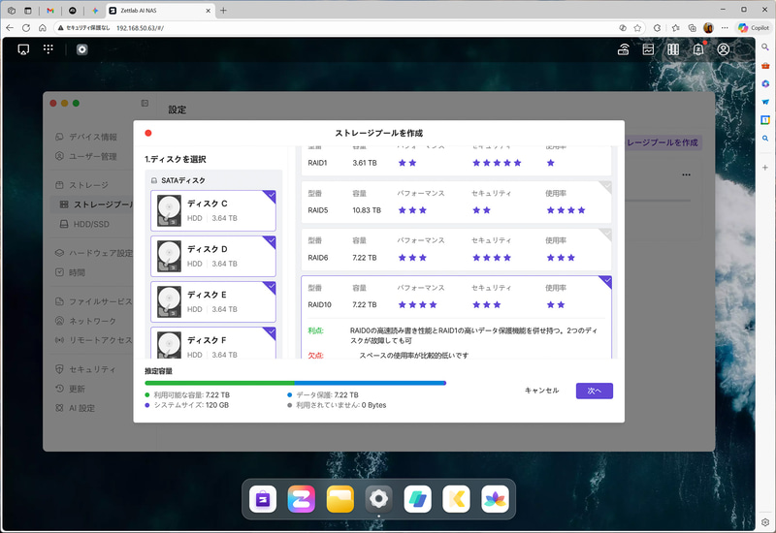Select the Zettlab AI NAS browser tab
The width and height of the screenshot is (776, 533).
[160, 11]
